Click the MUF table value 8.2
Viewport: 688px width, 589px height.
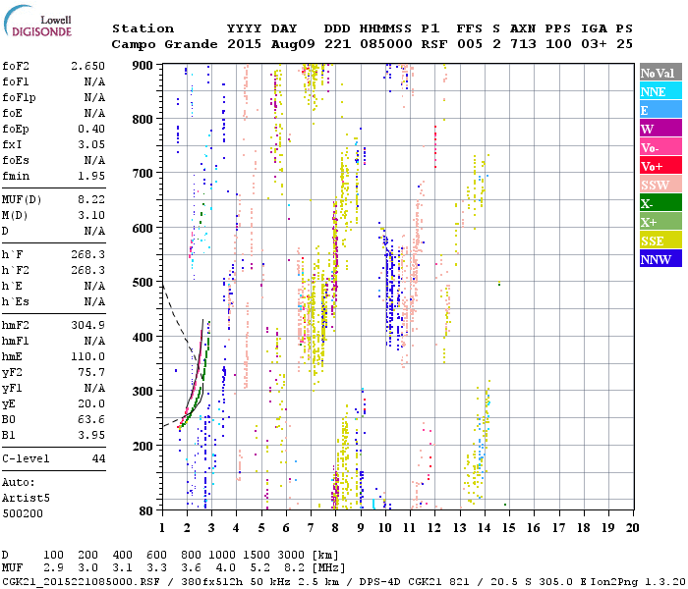click(295, 568)
